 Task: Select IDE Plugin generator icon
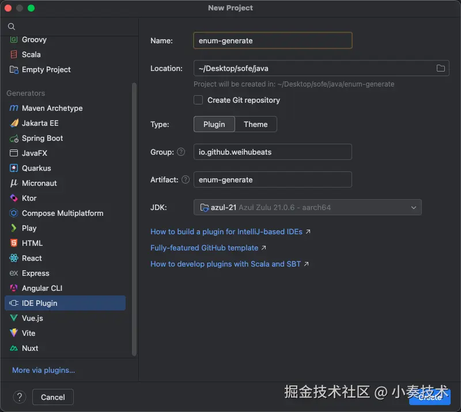pos(13,303)
